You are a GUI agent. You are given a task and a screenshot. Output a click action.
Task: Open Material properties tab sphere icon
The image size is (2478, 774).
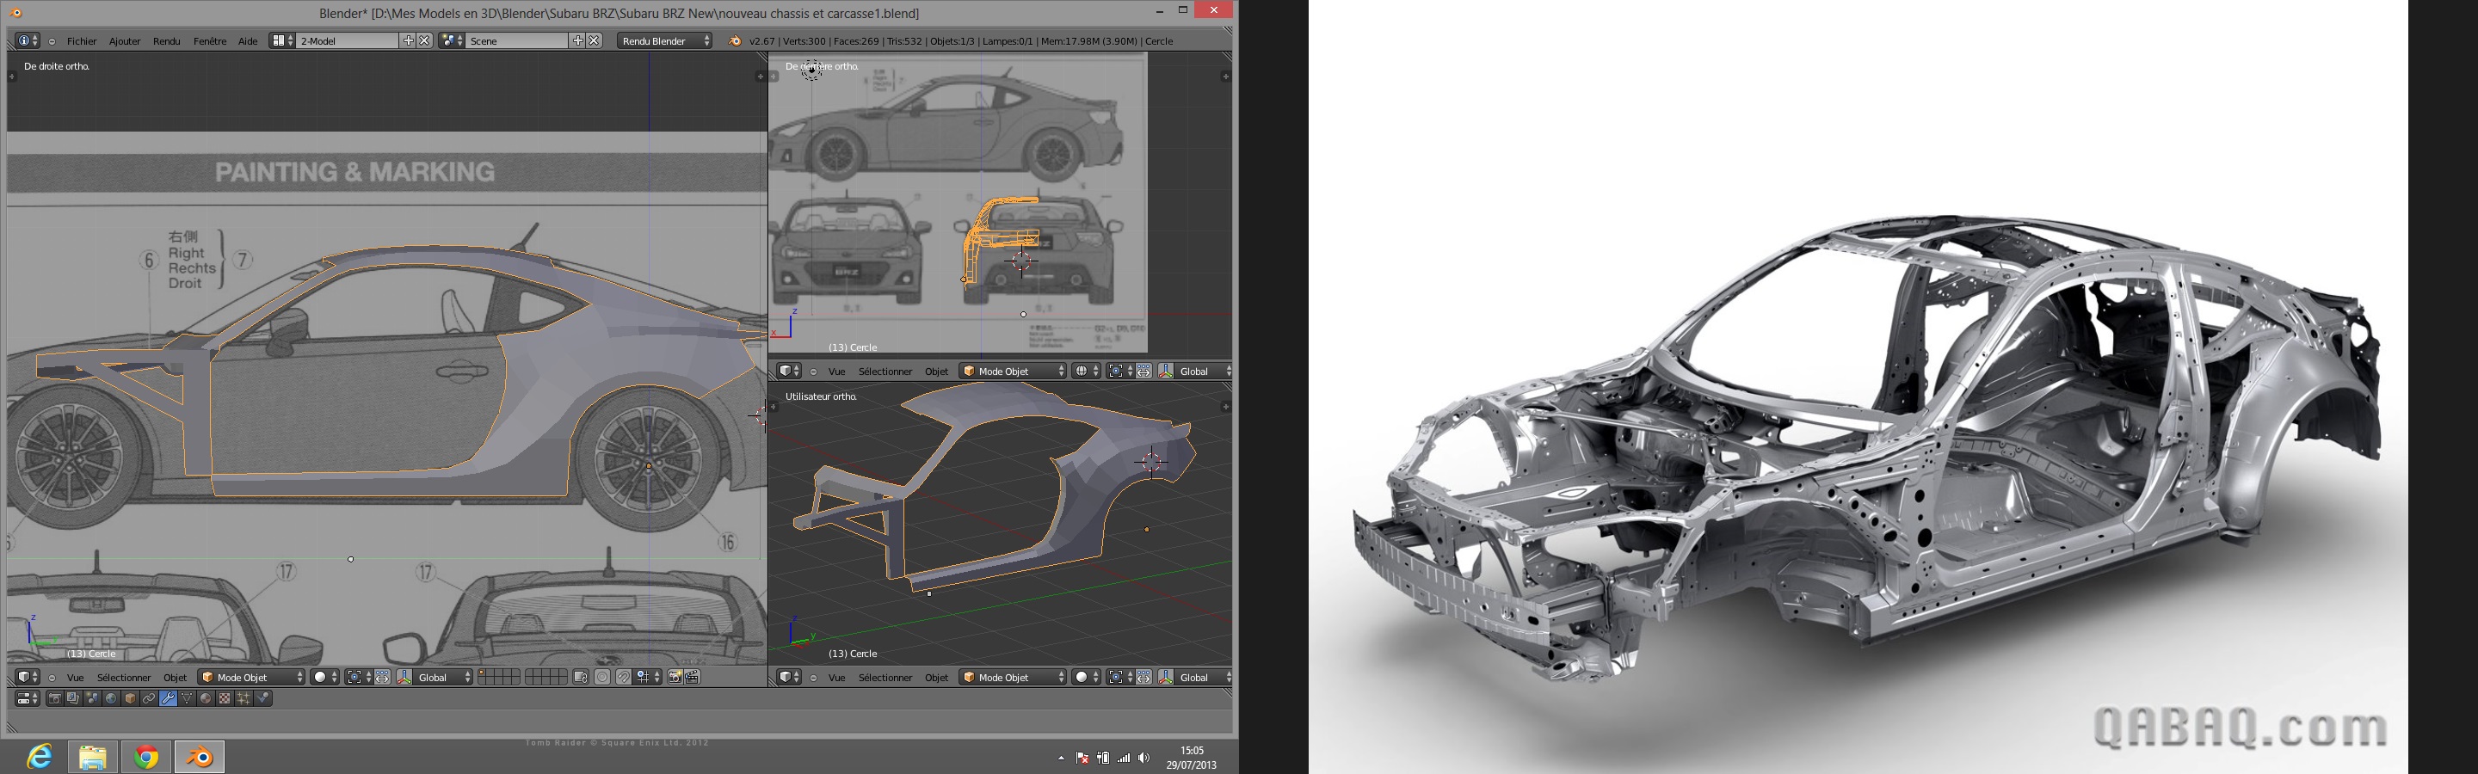coord(205,699)
